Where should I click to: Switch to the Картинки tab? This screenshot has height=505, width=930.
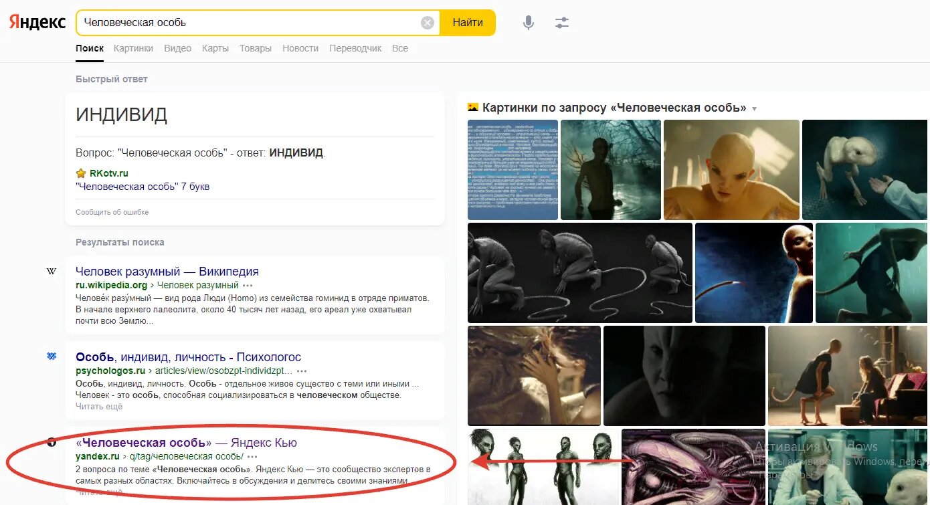coord(133,48)
